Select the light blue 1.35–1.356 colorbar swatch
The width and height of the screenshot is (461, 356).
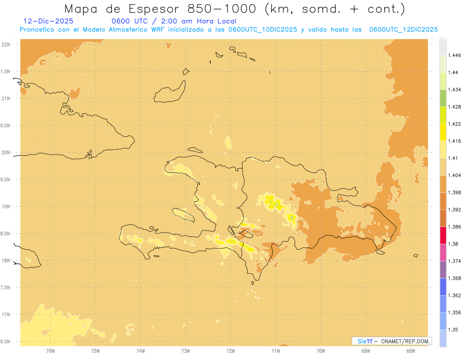tap(443, 321)
